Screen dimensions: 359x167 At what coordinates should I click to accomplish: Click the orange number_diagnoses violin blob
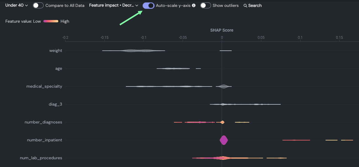(222, 122)
